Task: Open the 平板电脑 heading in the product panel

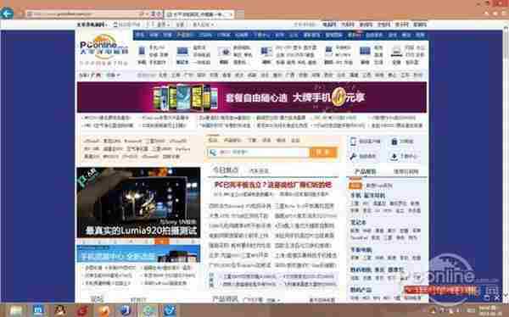Action: pos(361,250)
